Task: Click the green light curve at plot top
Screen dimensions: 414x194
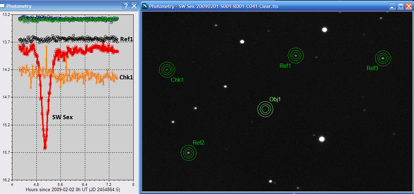Action: (x=71, y=19)
